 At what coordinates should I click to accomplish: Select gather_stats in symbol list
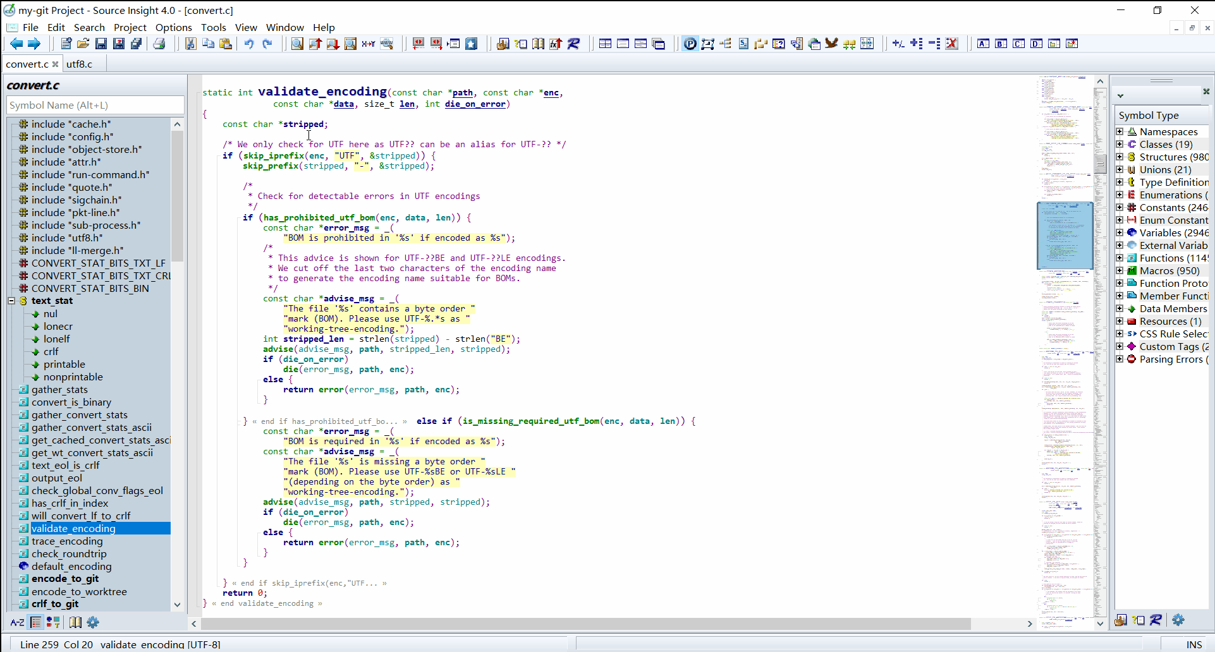(x=59, y=389)
